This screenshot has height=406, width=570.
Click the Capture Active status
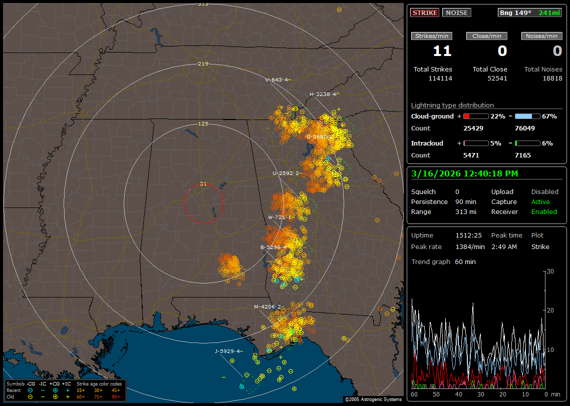click(540, 202)
